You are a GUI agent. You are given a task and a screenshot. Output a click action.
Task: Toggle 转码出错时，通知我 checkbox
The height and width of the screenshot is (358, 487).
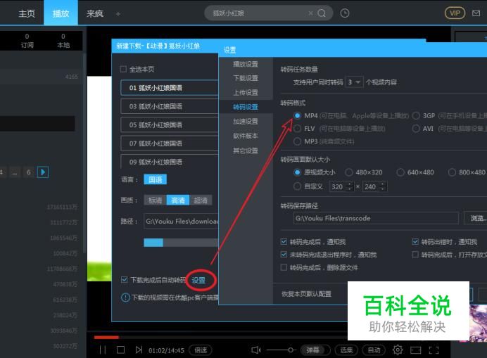coord(415,241)
